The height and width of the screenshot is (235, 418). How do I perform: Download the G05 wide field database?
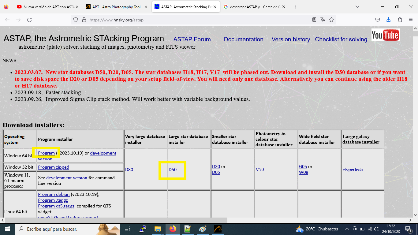click(303, 166)
